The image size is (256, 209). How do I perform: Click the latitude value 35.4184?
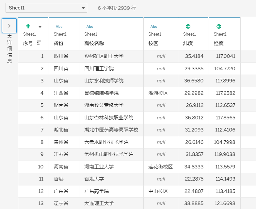click(194, 56)
